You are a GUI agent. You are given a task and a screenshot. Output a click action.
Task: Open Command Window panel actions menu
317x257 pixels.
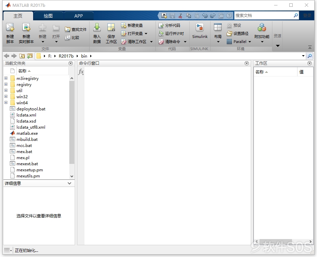247,63
